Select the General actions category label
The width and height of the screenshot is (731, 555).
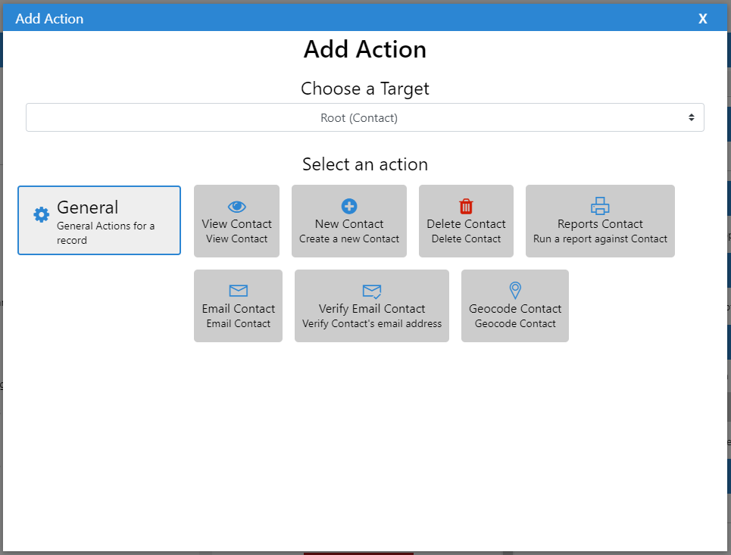(x=88, y=207)
